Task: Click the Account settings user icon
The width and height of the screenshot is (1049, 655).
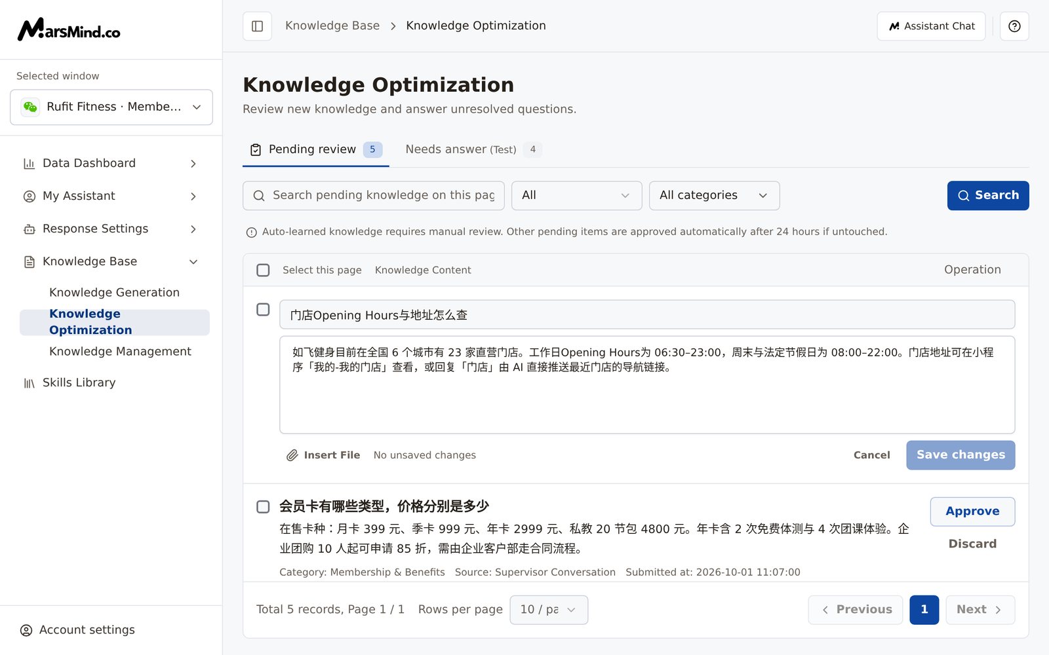Action: [x=26, y=630]
